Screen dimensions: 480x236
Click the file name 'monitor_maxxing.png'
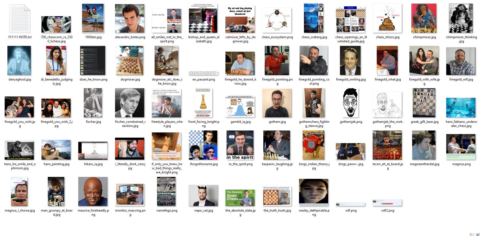130,213
